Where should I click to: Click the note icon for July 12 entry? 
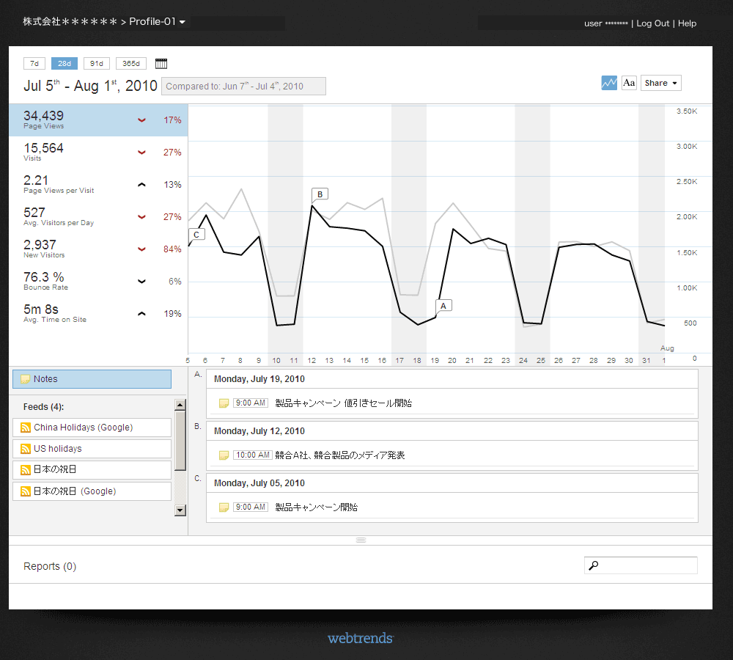coord(224,455)
